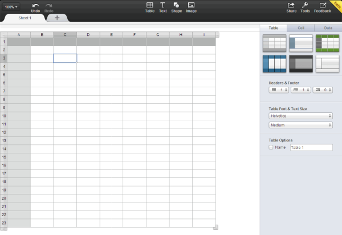Image resolution: width=342 pixels, height=235 pixels.
Task: Apply the blue column table style
Action: (x=274, y=63)
